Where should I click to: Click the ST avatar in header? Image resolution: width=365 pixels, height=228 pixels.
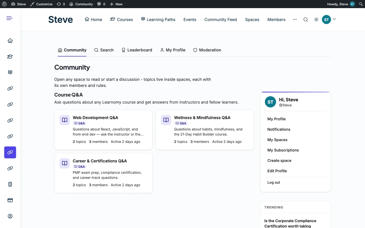click(x=326, y=20)
